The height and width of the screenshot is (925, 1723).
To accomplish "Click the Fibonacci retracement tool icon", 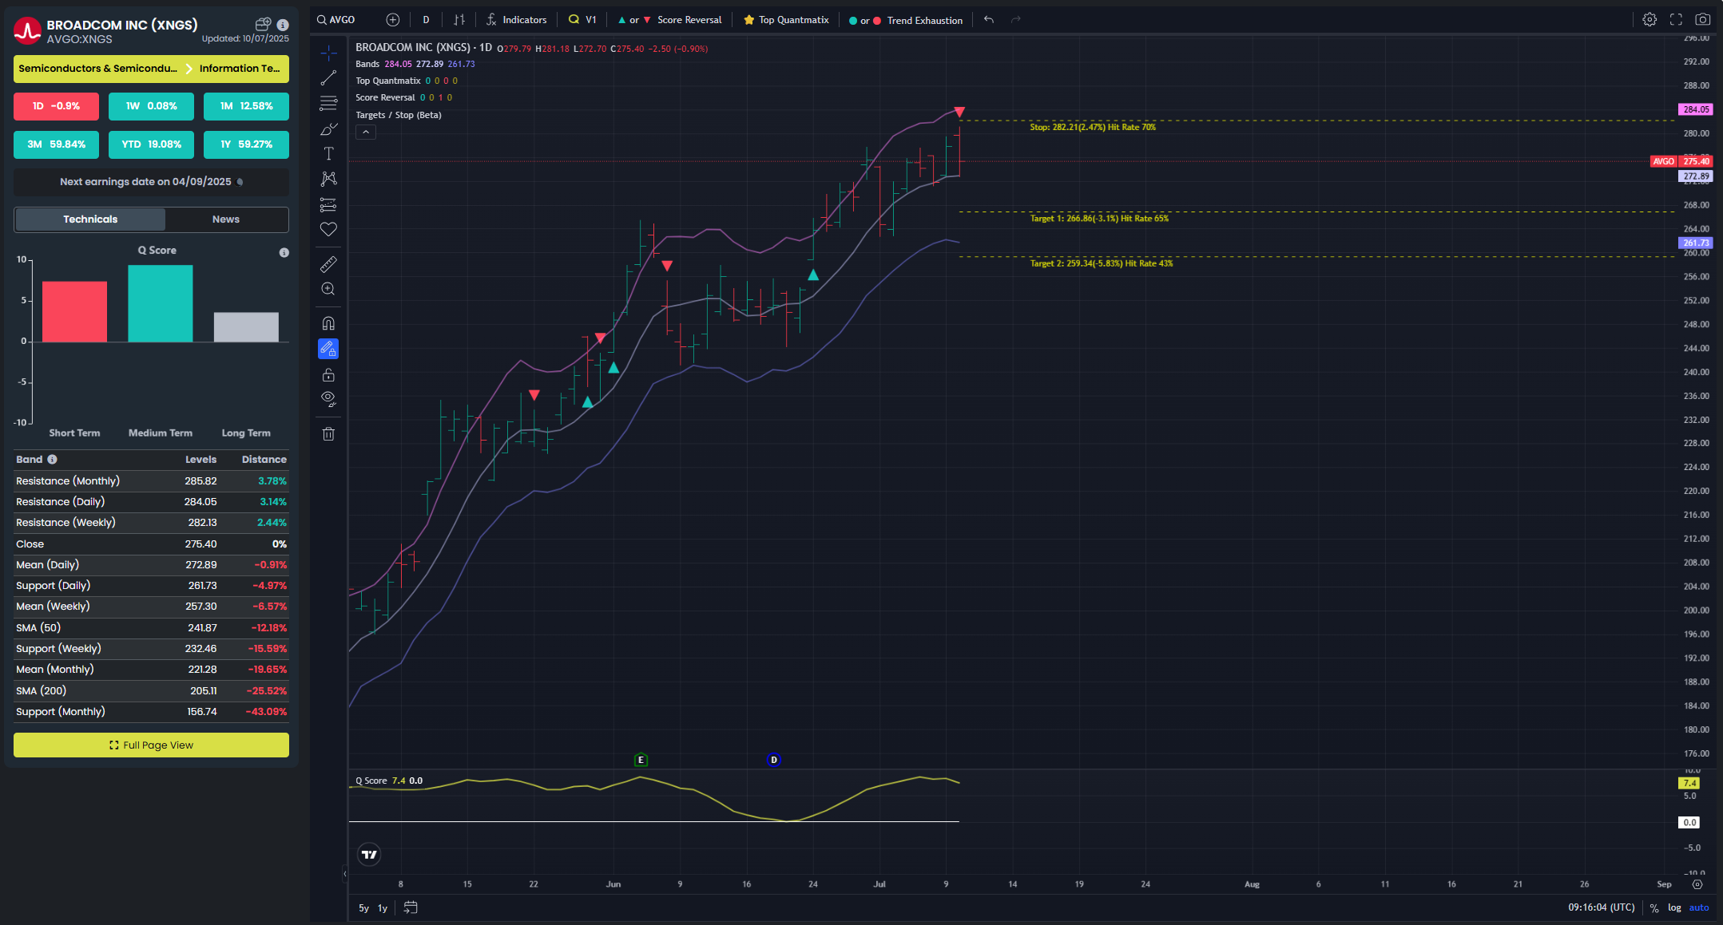I will (x=328, y=103).
